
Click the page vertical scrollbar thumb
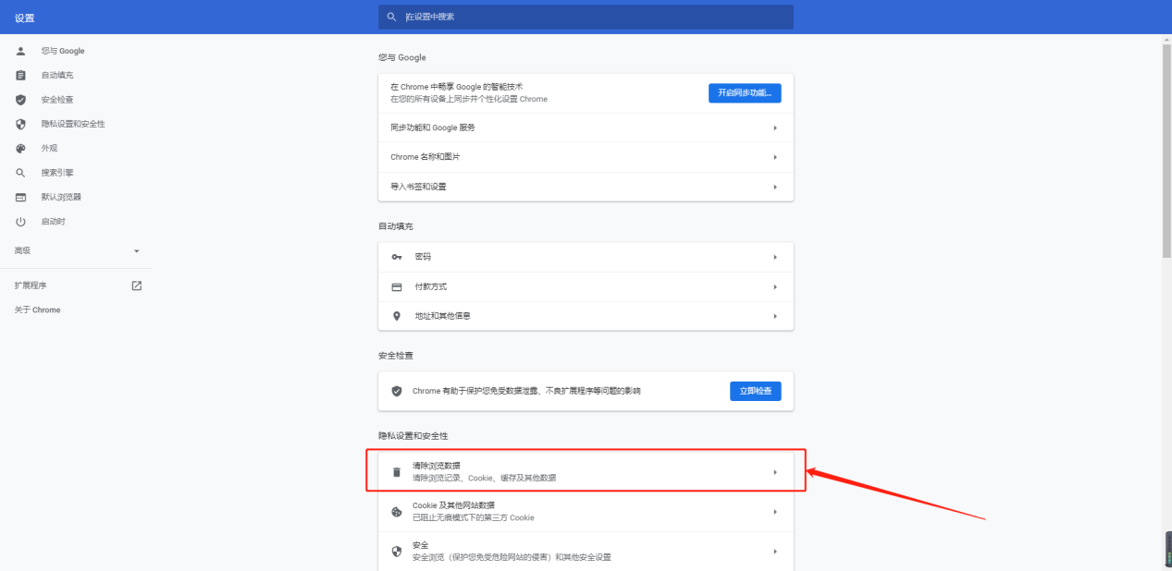click(x=1166, y=150)
